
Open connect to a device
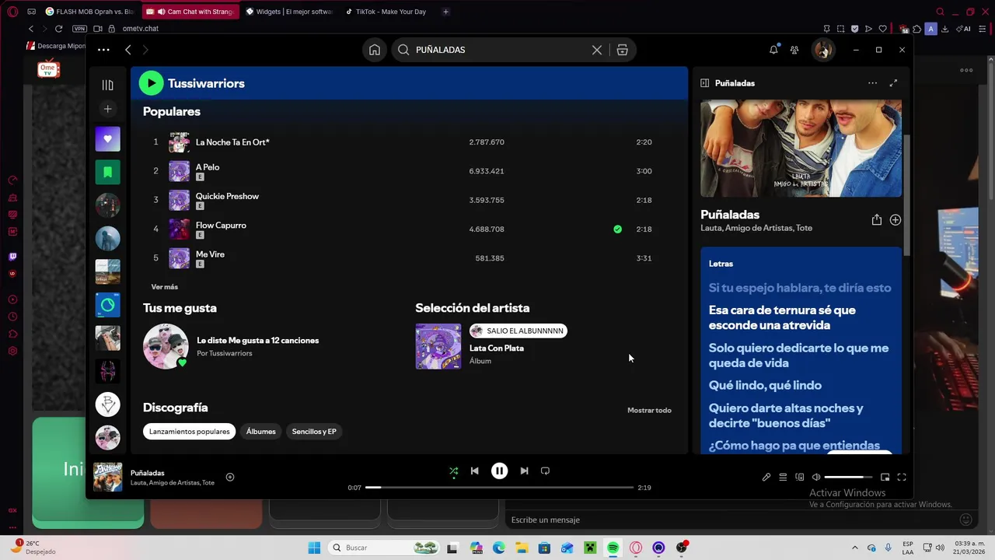point(799,478)
